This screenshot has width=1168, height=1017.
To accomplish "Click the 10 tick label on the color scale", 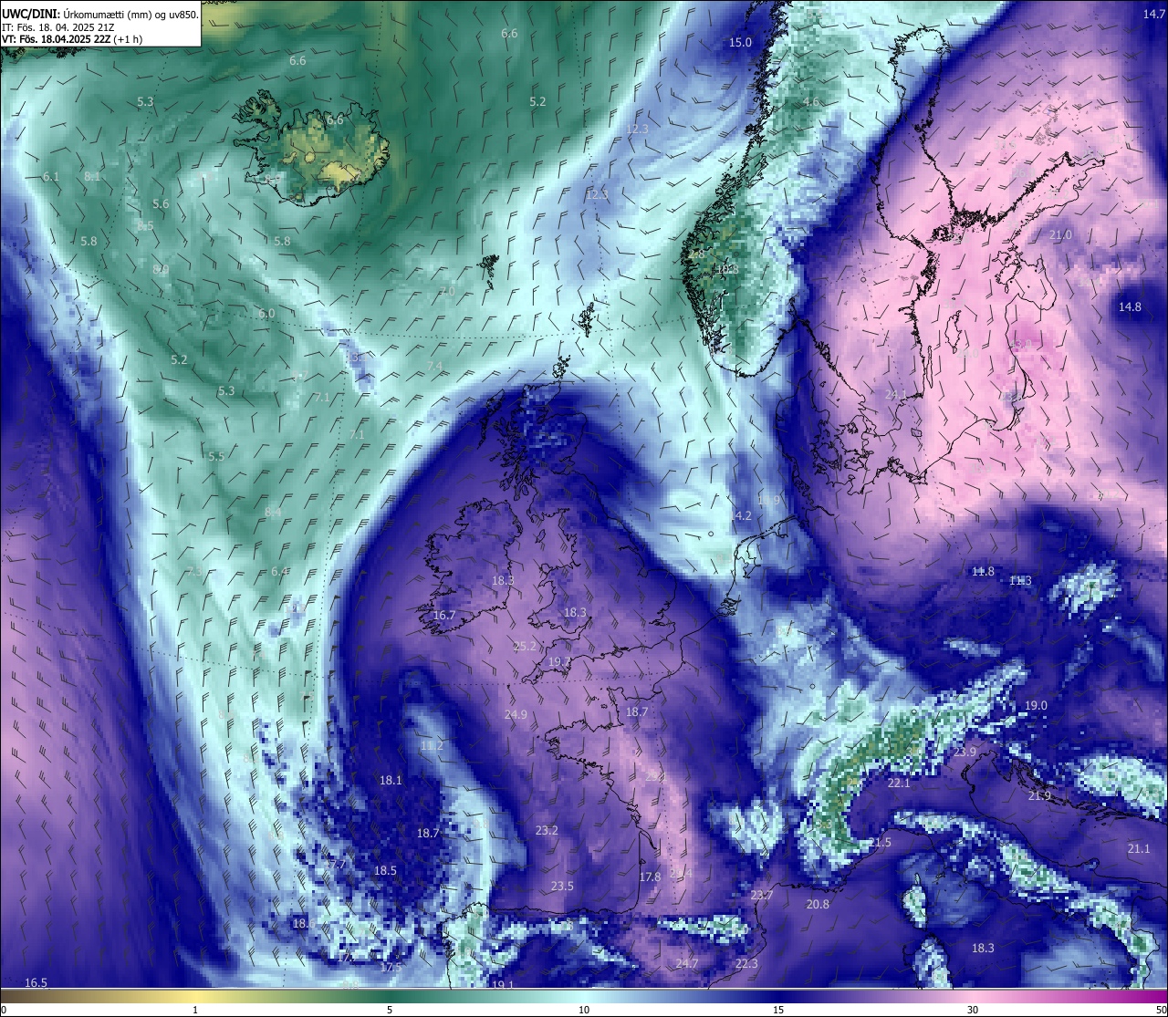I will point(584,1010).
